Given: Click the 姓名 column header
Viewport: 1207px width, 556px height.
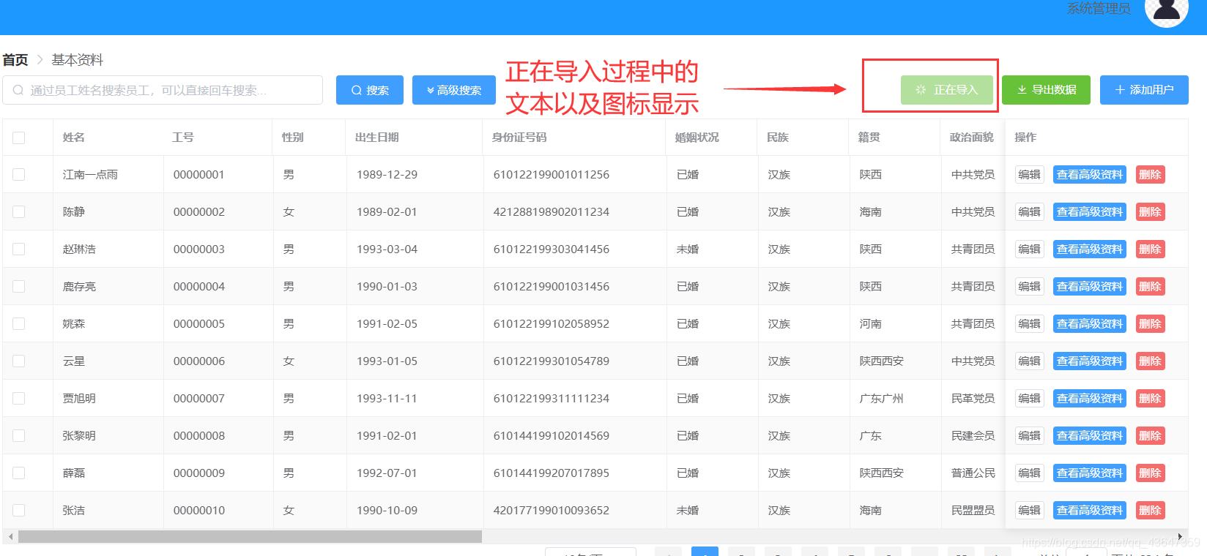Looking at the screenshot, I should click(x=74, y=138).
